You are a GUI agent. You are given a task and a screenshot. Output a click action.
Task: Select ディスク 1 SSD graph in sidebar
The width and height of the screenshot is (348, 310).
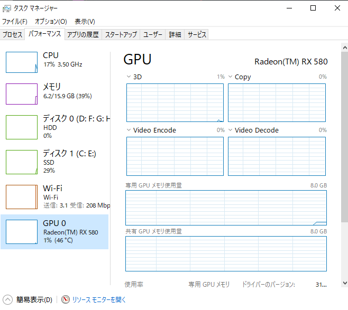22,162
